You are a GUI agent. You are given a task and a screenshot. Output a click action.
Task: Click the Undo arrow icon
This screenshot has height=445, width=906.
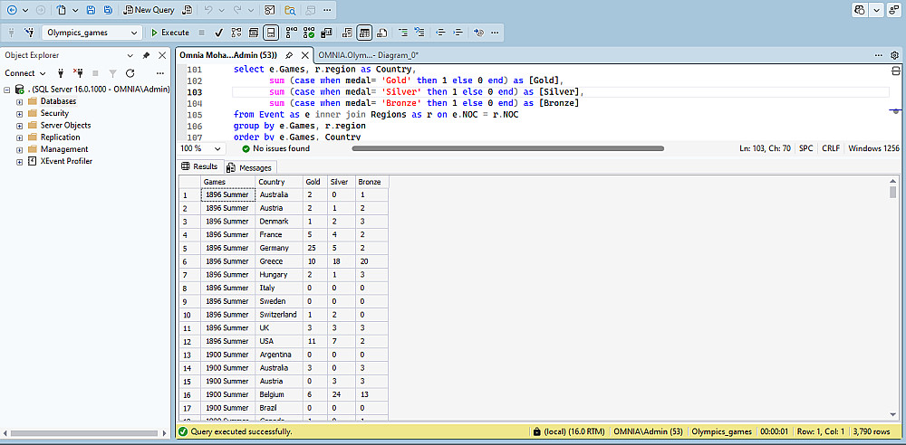[209, 10]
